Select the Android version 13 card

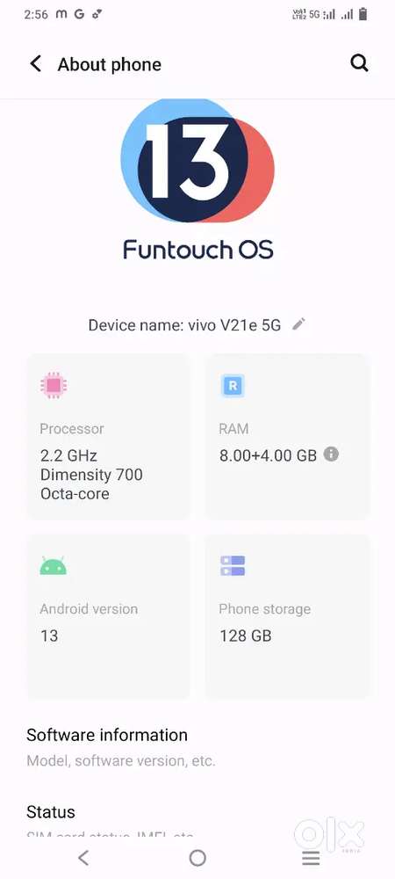click(x=108, y=616)
